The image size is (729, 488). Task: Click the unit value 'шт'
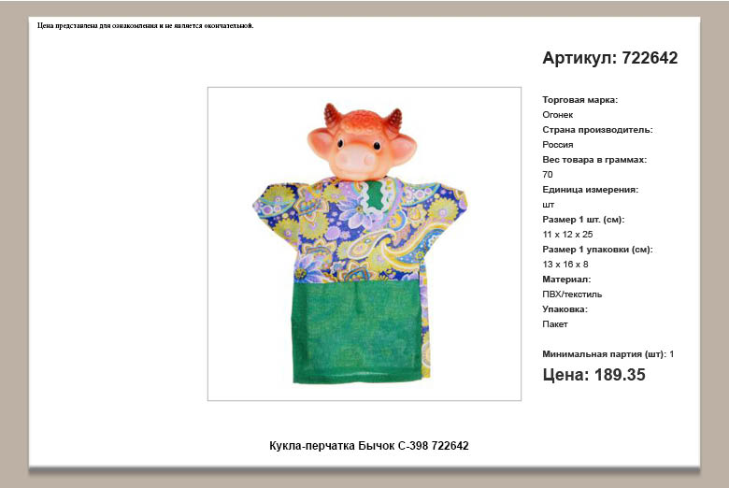(548, 205)
